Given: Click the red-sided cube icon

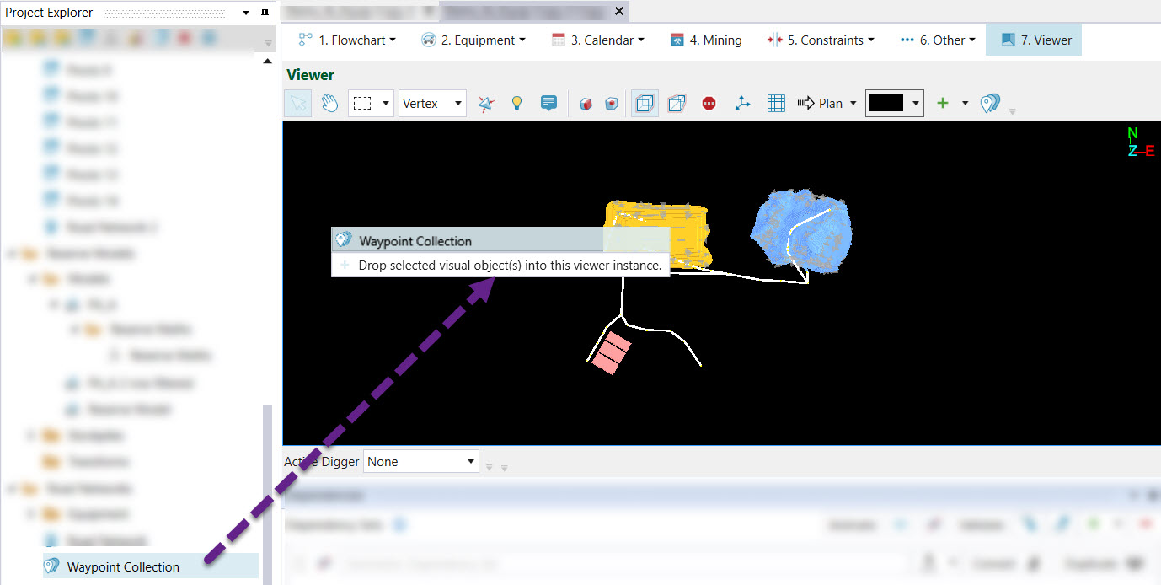Looking at the screenshot, I should pos(586,103).
